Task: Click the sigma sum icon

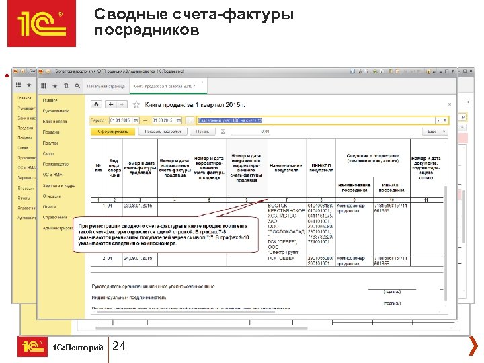Action: 223,132
